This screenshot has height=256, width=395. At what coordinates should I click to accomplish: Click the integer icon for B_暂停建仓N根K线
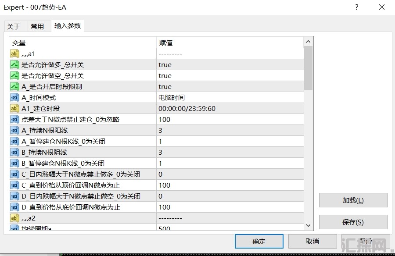[x=14, y=163]
